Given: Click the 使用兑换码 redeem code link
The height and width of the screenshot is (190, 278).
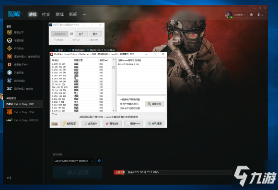Looking at the screenshot, I should click(77, 50).
